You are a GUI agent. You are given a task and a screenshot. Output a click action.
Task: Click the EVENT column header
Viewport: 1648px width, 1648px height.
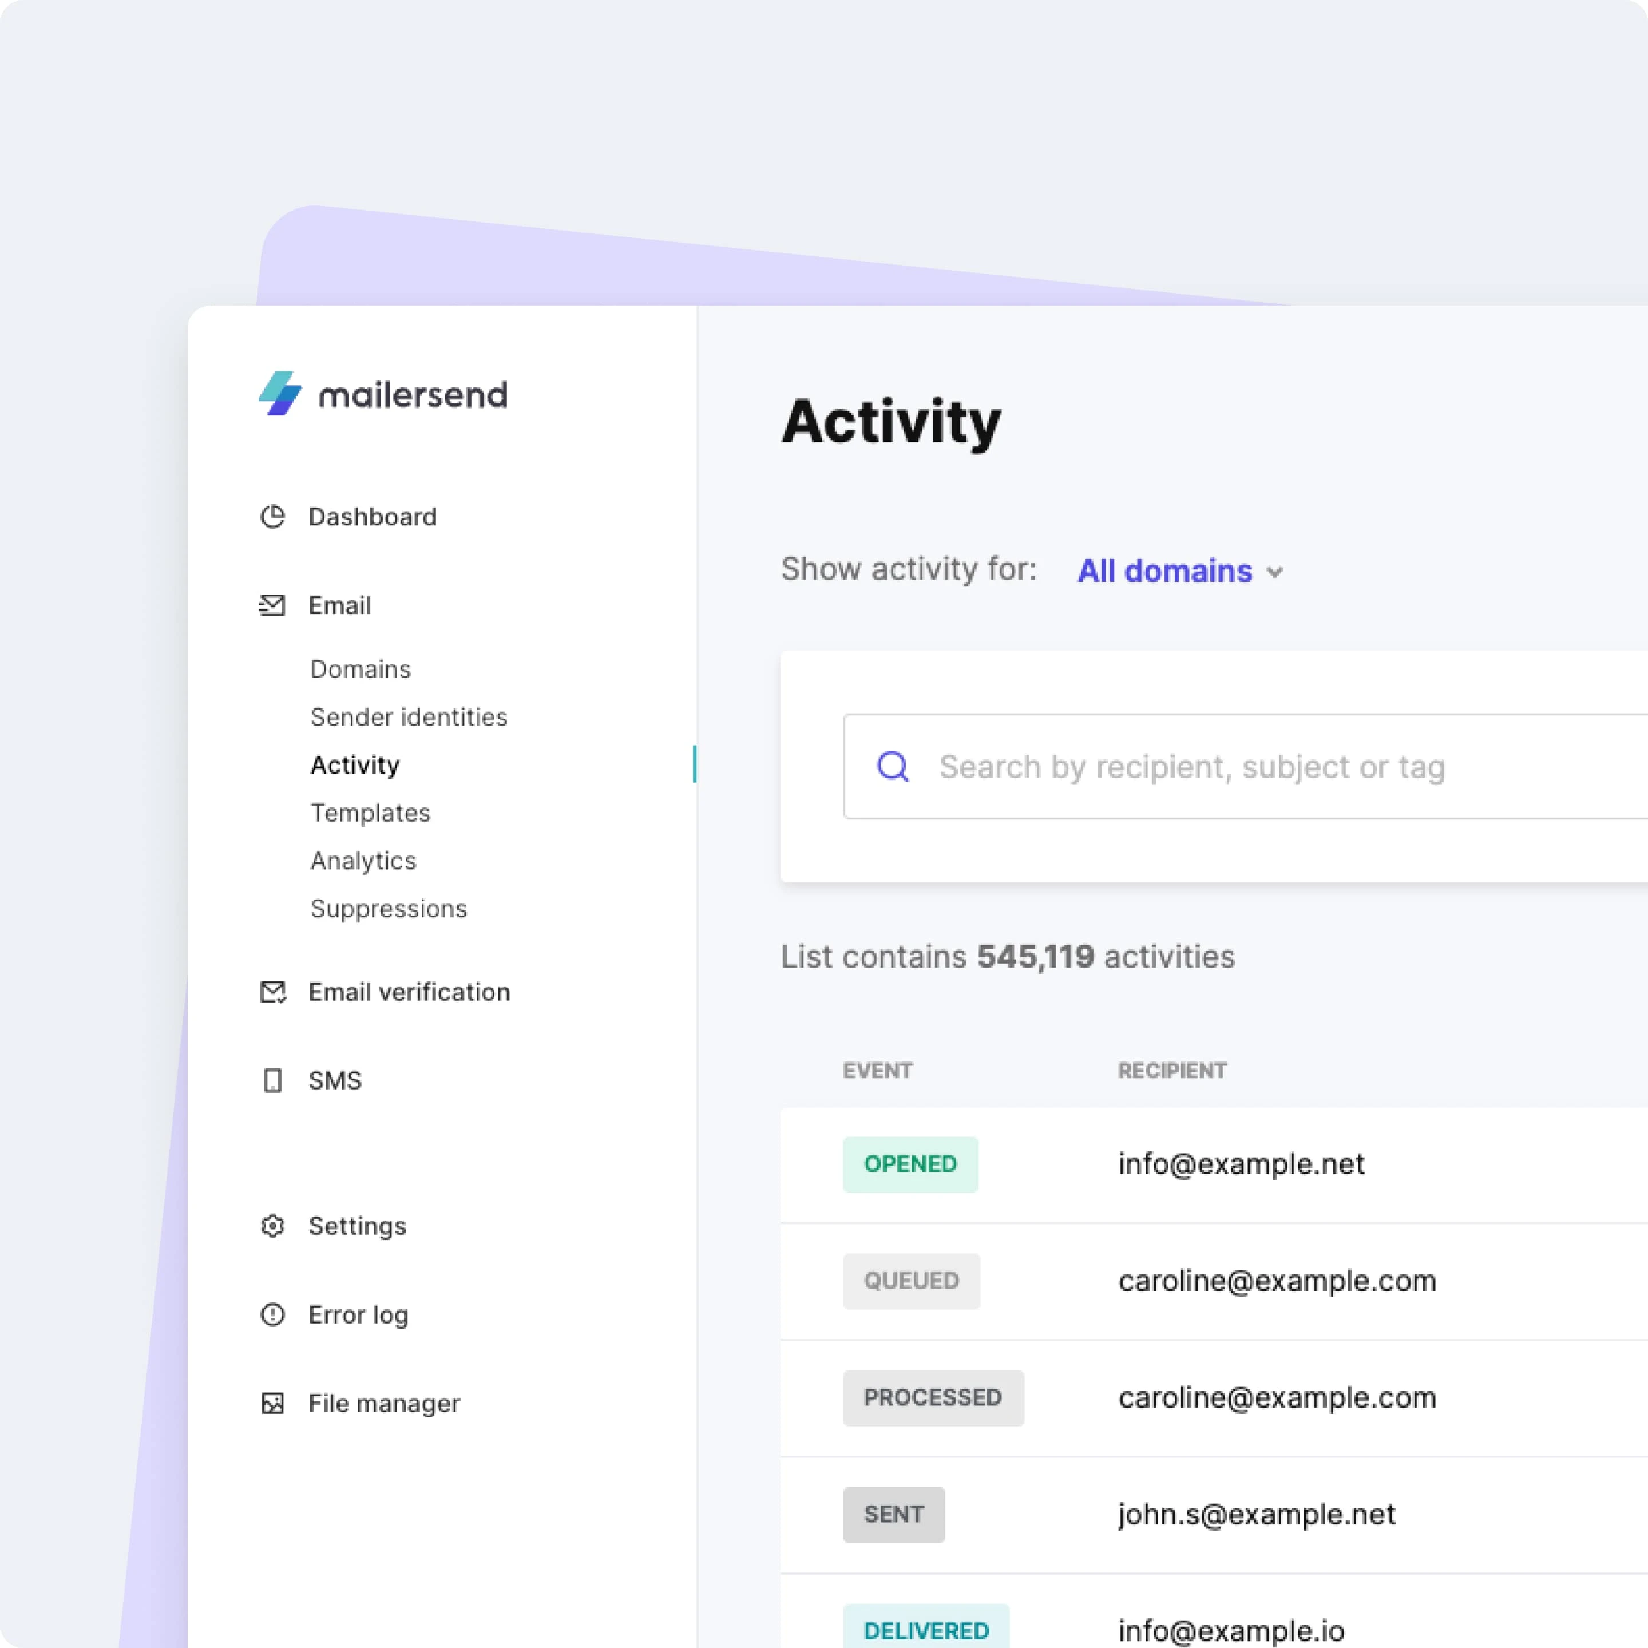pyautogui.click(x=878, y=1071)
